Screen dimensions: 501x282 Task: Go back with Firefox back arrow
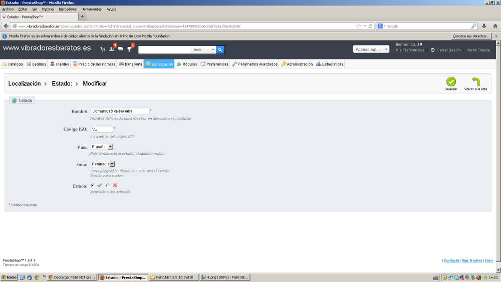pyautogui.click(x=6, y=26)
